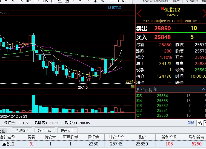The image size is (206, 149).
Task: Expand the 多档行情 double-chevron
Action: click(x=156, y=89)
